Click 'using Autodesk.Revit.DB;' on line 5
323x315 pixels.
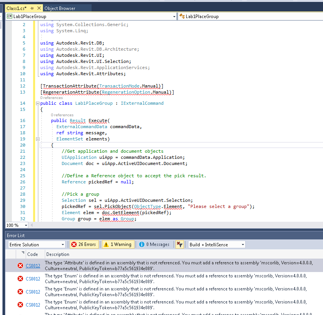click(72, 43)
